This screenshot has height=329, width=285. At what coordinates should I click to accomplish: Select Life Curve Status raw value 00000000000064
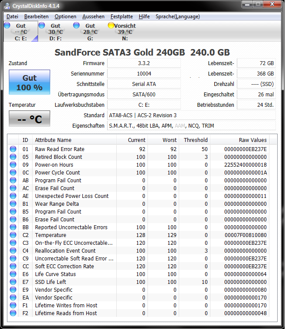pyautogui.click(x=246, y=274)
